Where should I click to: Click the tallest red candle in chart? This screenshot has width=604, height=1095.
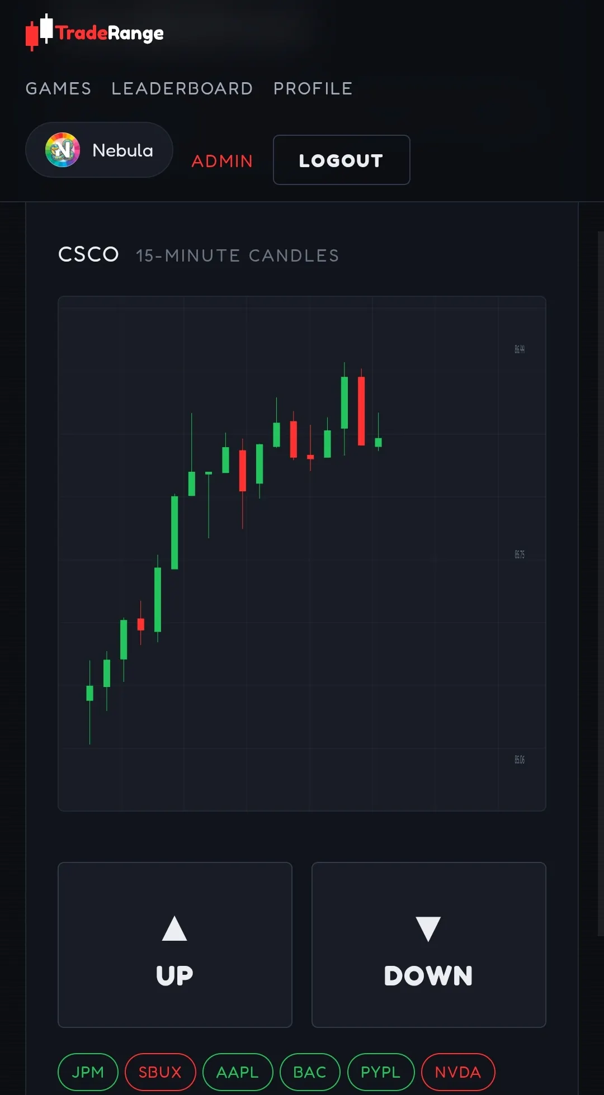click(x=361, y=411)
